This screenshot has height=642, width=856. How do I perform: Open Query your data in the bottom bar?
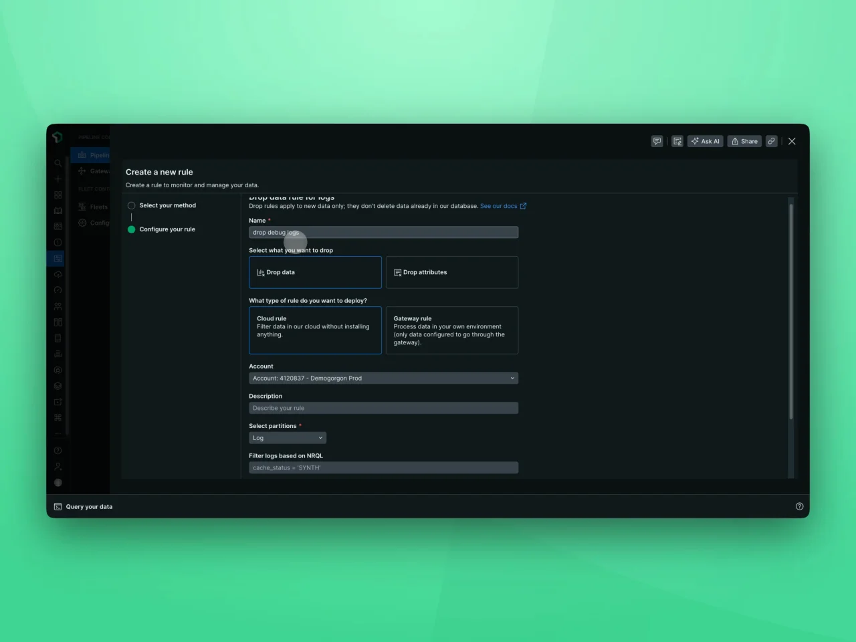point(89,507)
